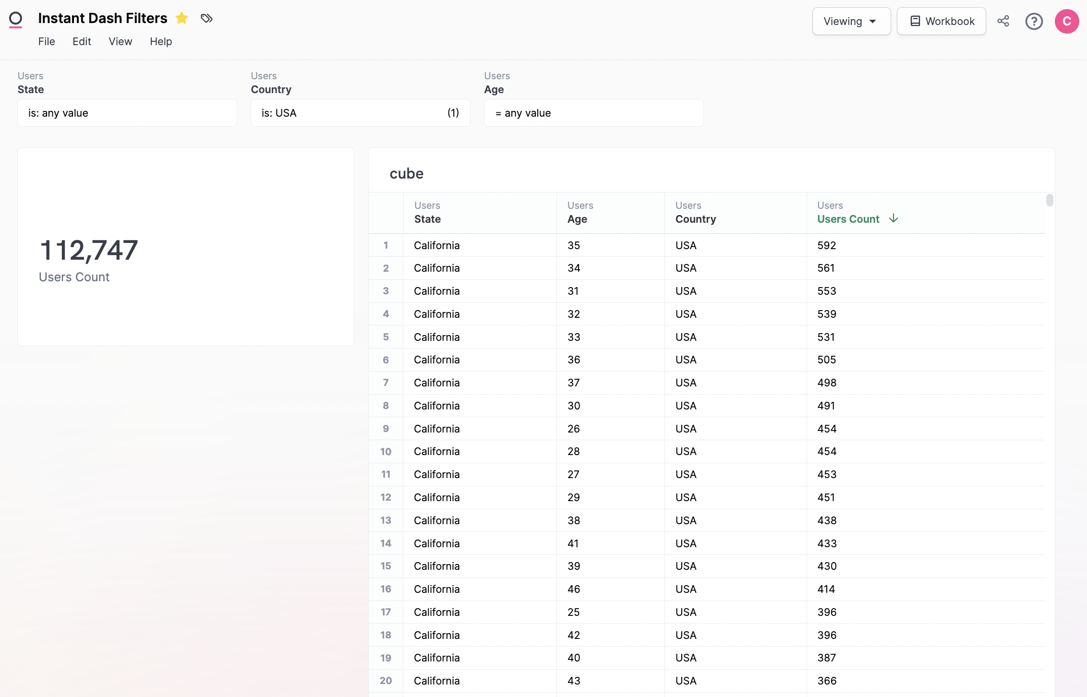Open the user avatar menu

point(1066,21)
